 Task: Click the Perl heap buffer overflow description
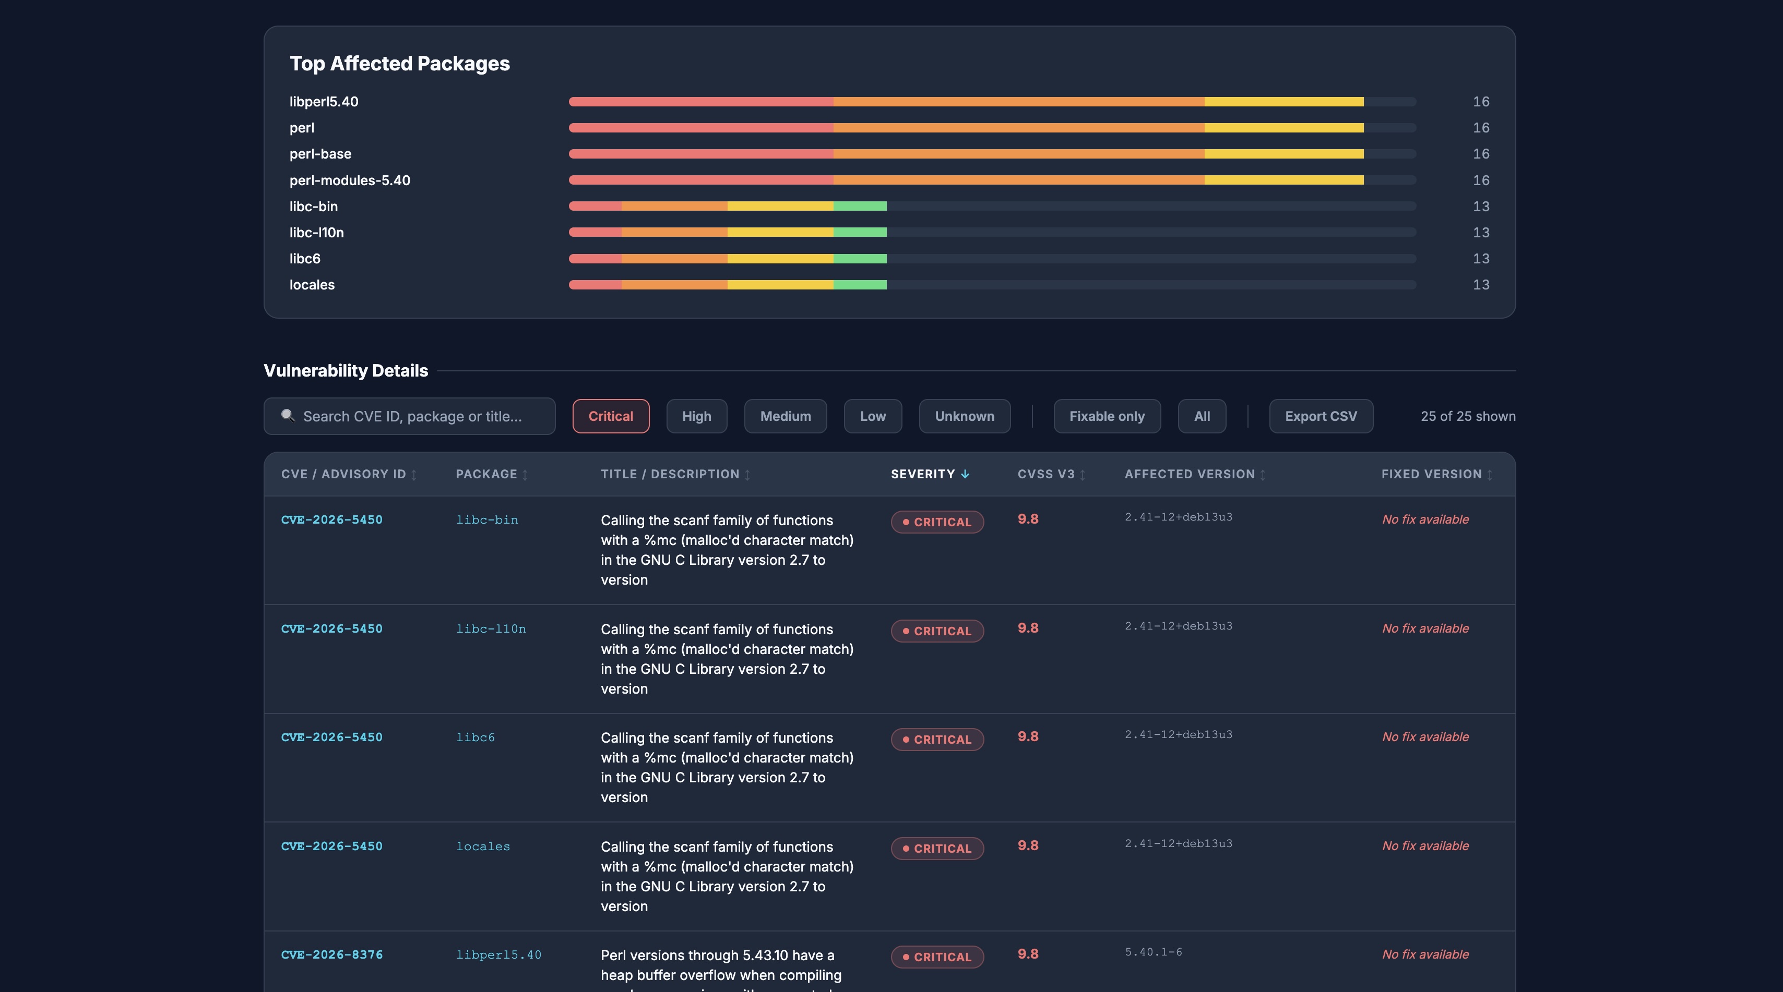click(721, 970)
